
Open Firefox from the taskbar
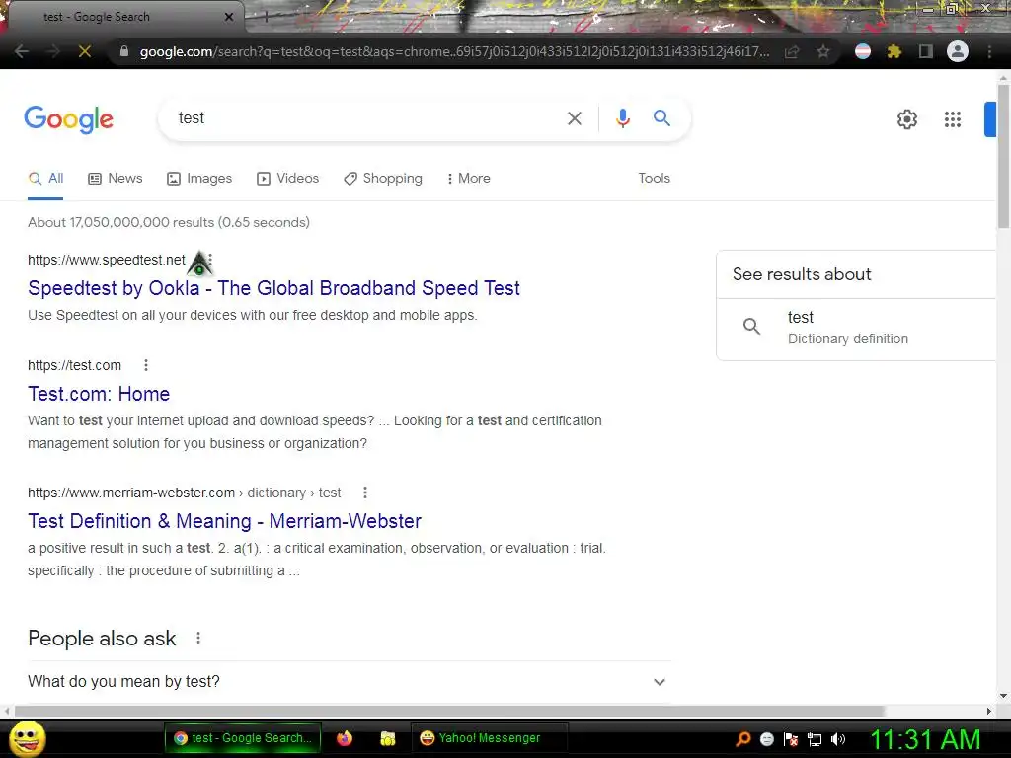coord(345,738)
